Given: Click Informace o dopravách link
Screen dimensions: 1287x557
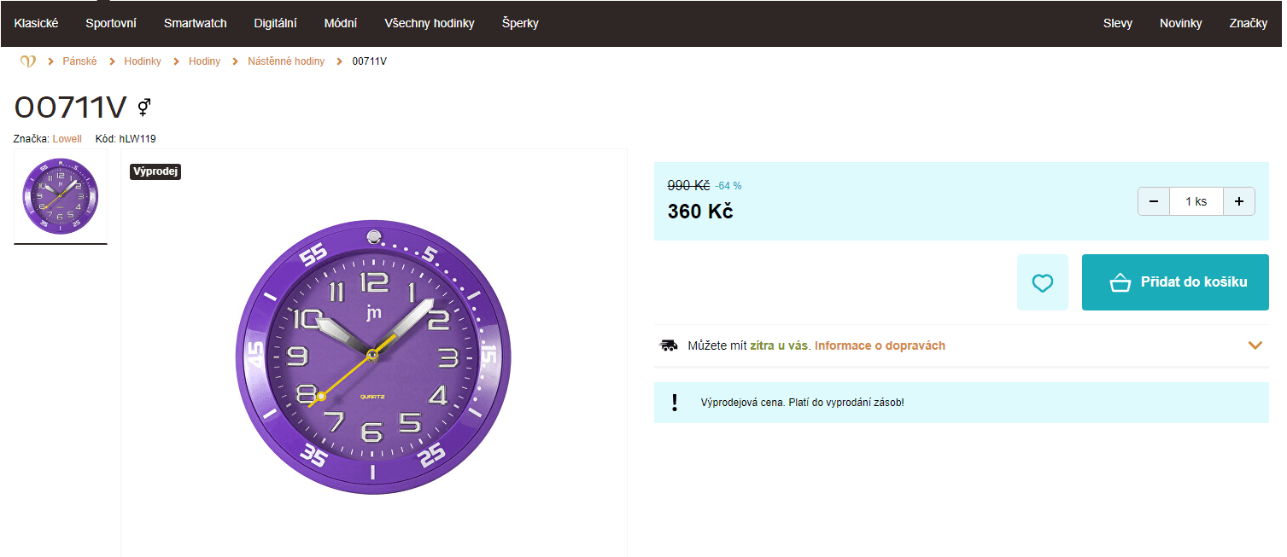Looking at the screenshot, I should [x=880, y=345].
